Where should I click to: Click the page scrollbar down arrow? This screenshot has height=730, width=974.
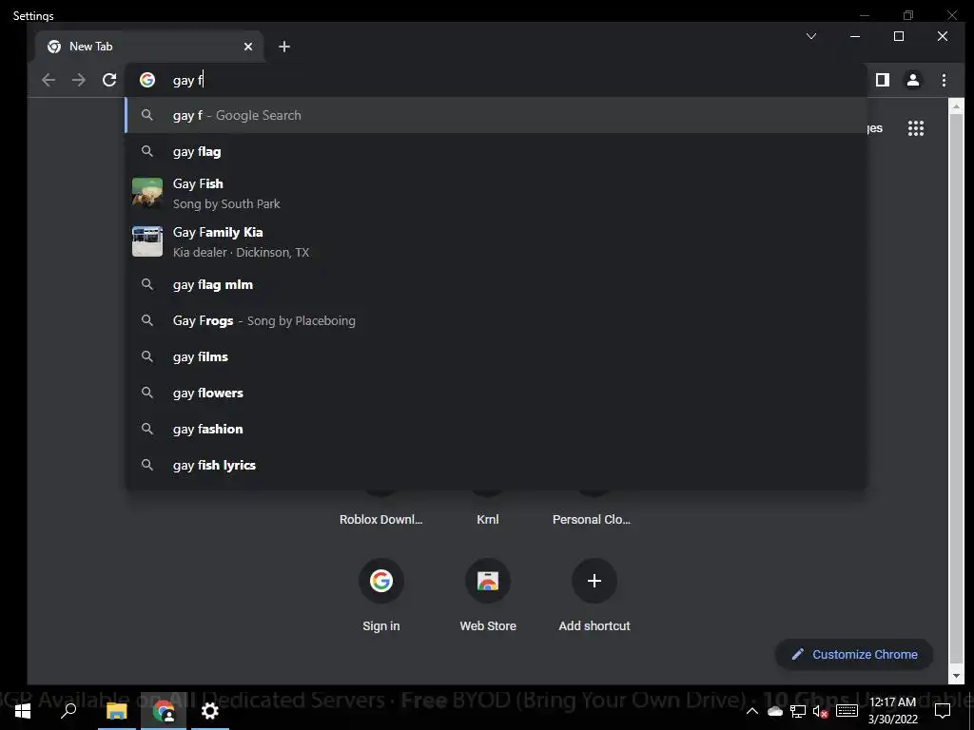click(x=956, y=676)
